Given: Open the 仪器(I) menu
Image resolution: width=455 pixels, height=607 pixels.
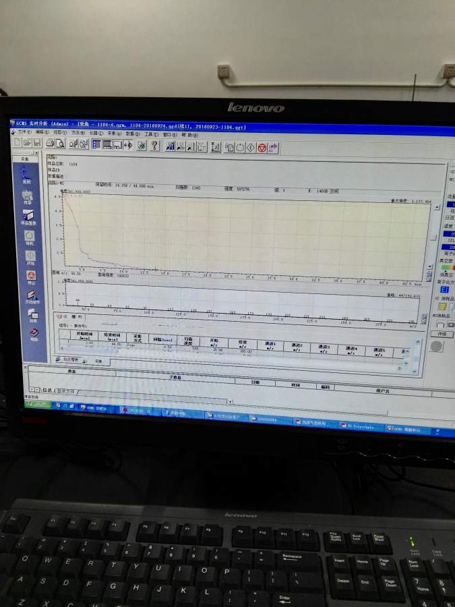Looking at the screenshot, I should (x=96, y=133).
